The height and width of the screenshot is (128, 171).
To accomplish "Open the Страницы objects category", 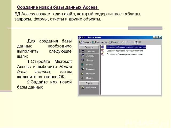I will pos(89,69).
